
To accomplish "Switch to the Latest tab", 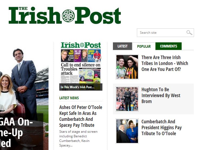I will (123, 46).
